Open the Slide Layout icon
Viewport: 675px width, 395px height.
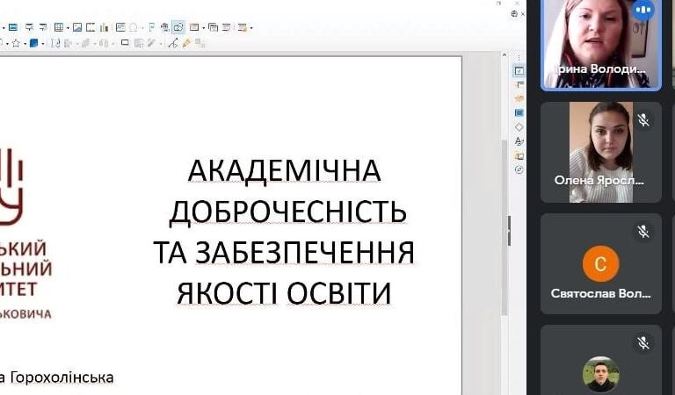coord(243,27)
